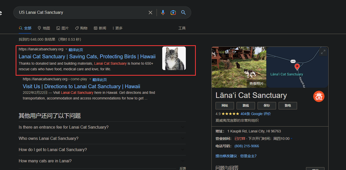Click the 路线 directions button
This screenshot has height=170, width=346.
tap(246, 106)
